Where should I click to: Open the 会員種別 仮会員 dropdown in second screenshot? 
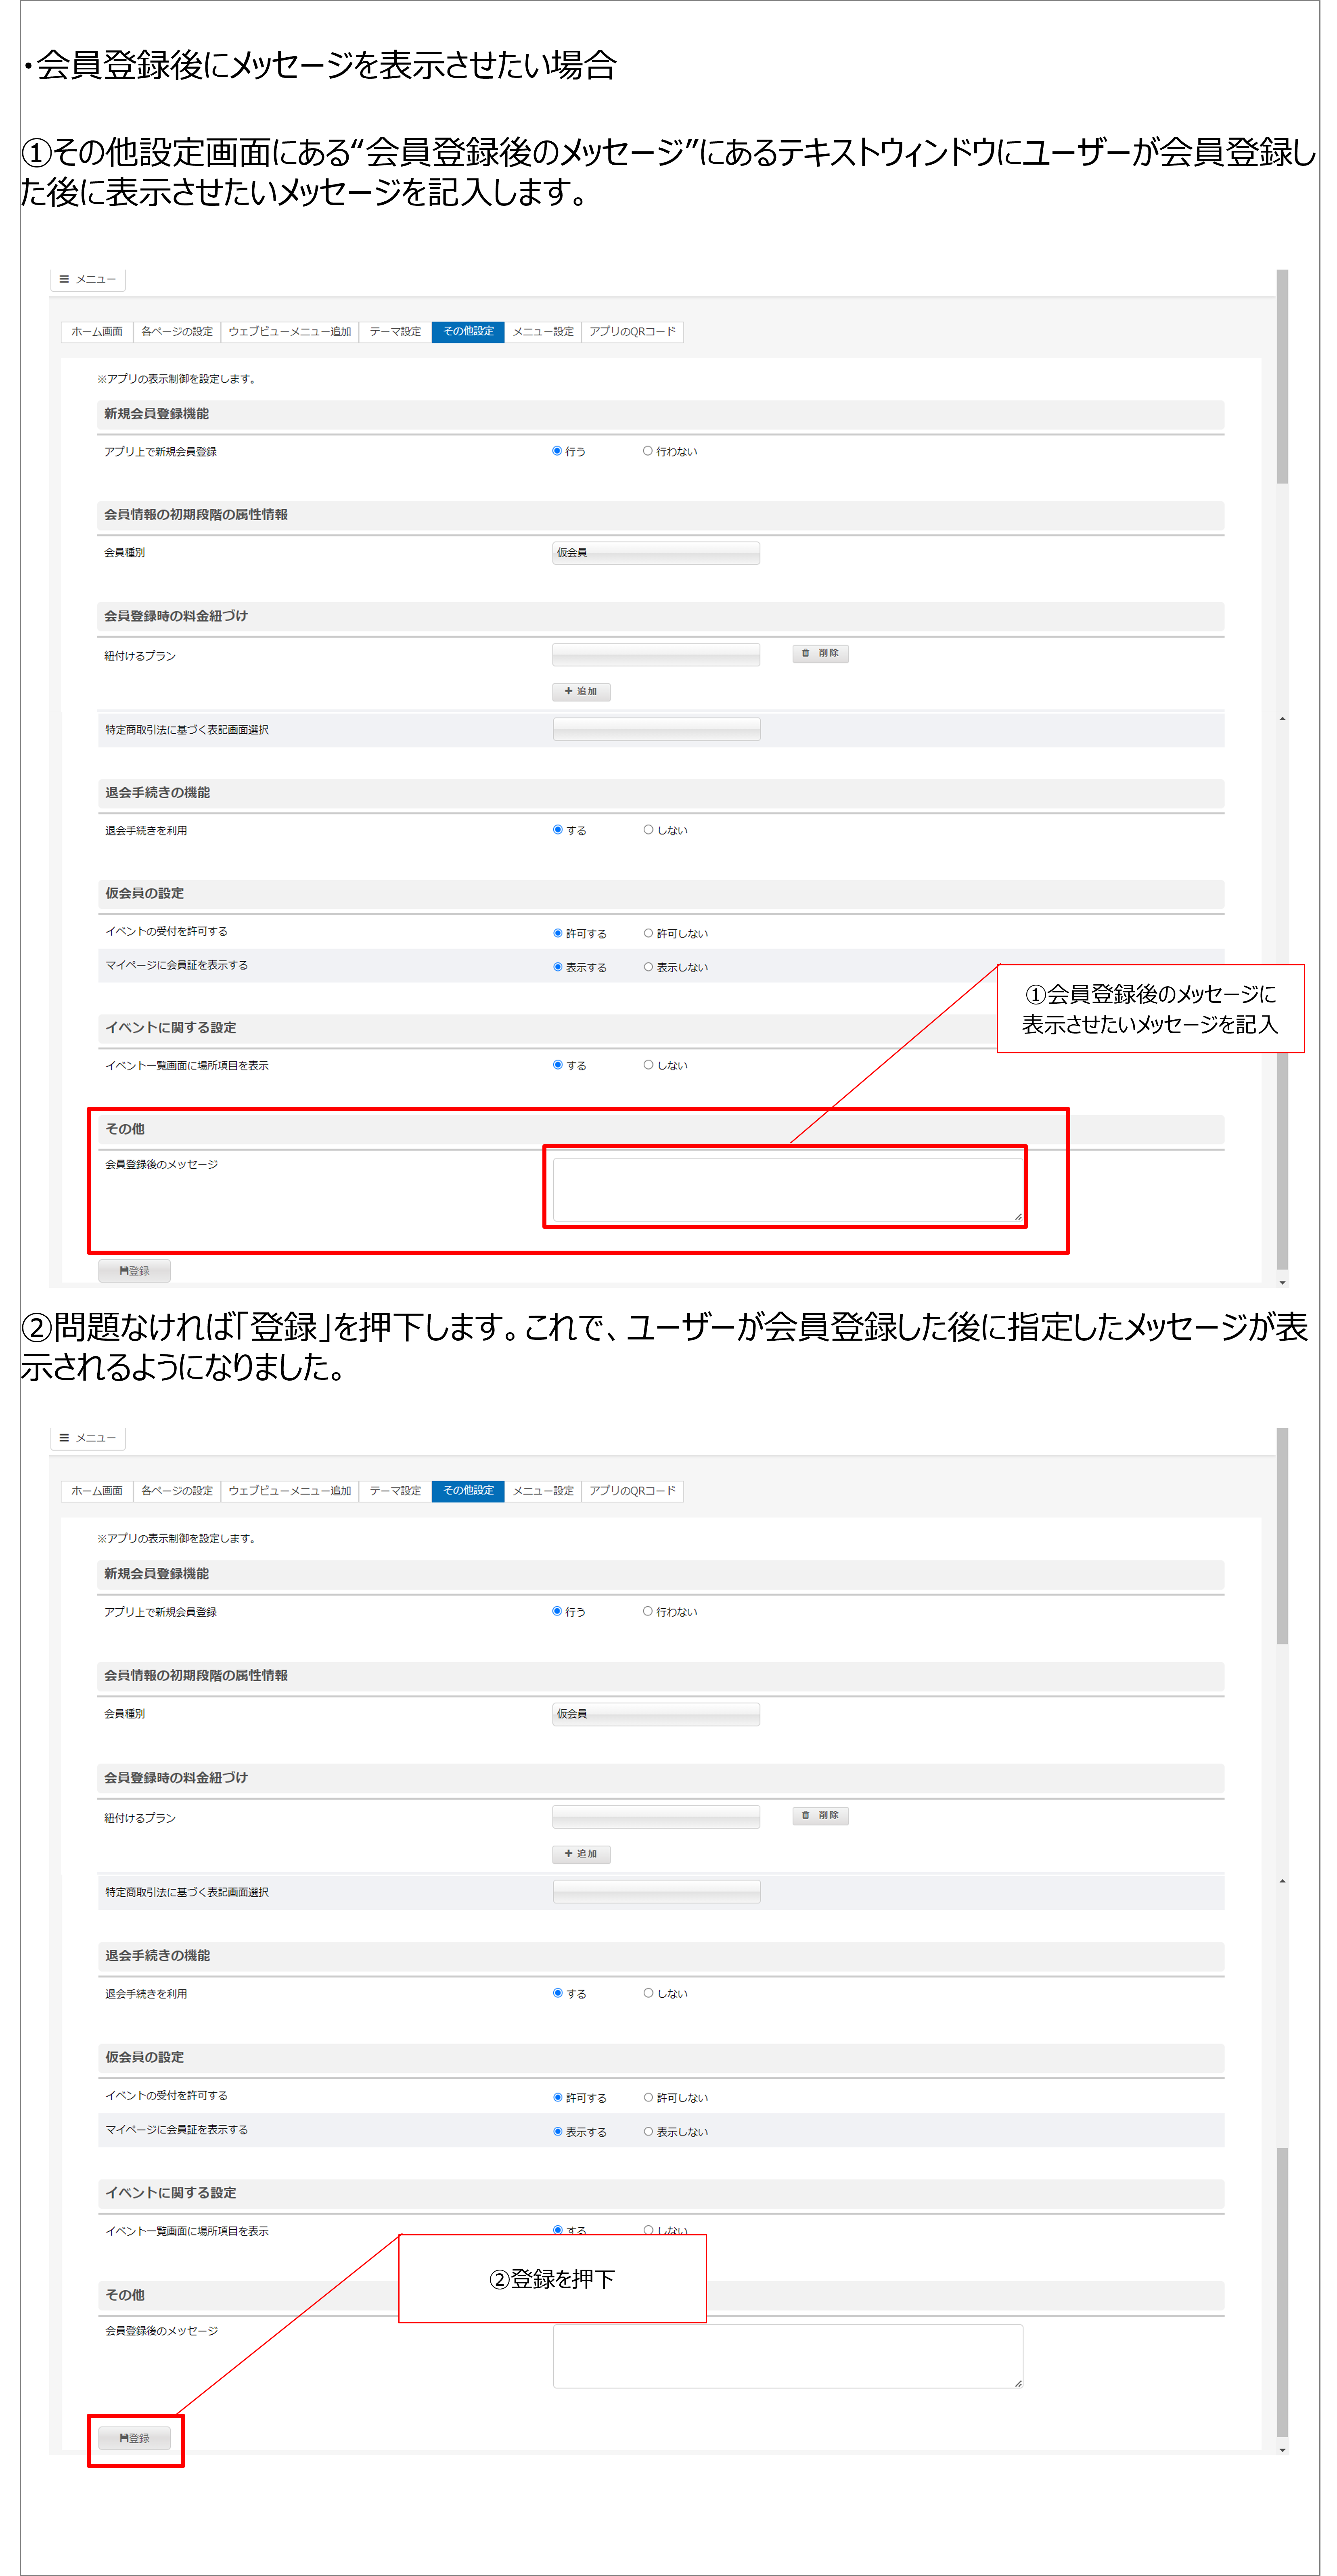point(656,1714)
